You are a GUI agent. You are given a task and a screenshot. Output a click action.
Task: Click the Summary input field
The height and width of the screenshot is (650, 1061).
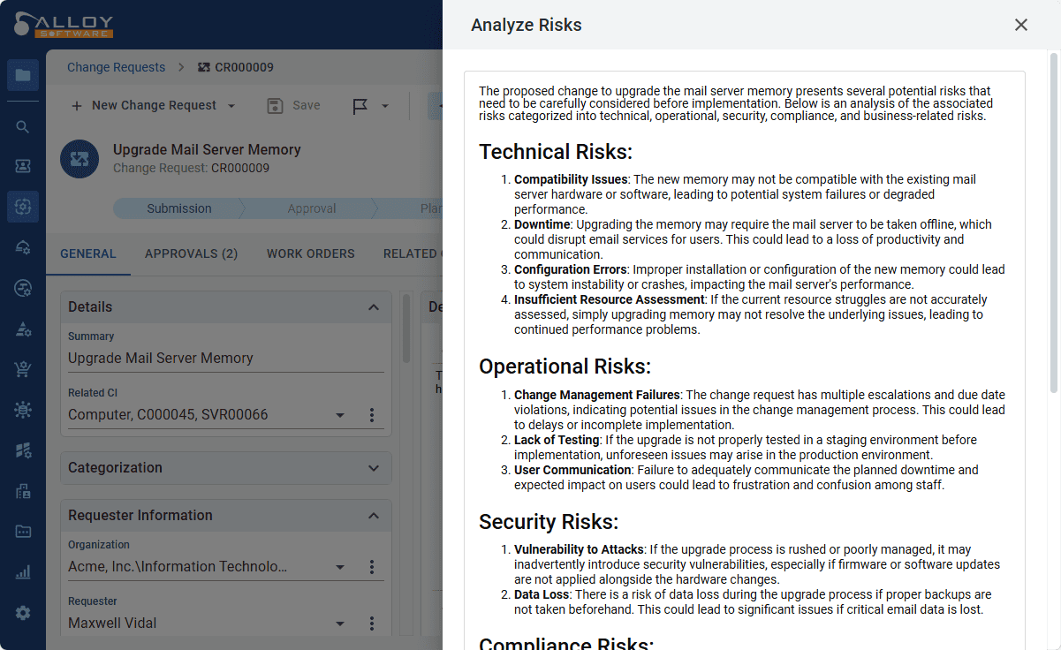[x=226, y=359]
